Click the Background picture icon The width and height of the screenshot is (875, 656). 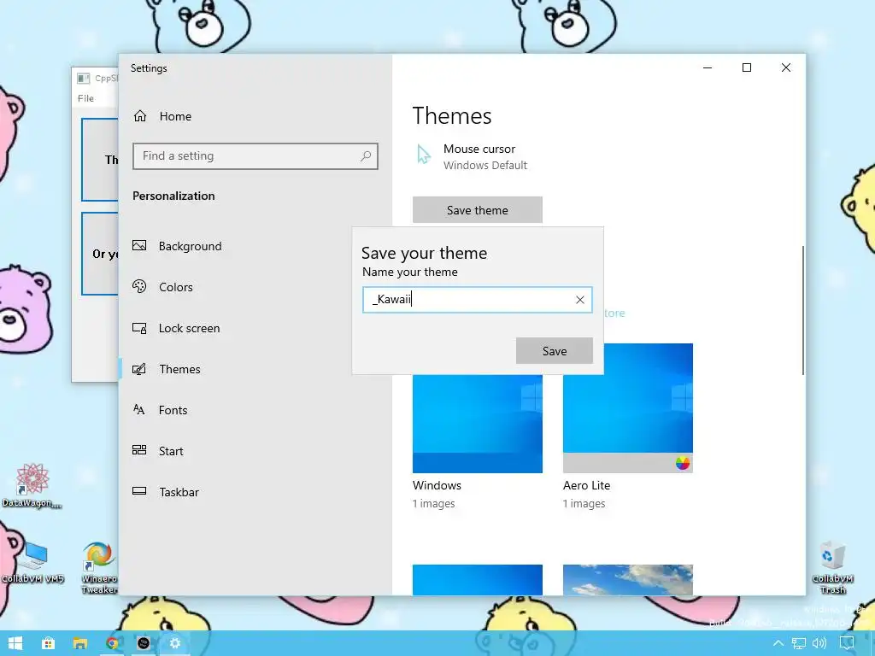pos(139,245)
